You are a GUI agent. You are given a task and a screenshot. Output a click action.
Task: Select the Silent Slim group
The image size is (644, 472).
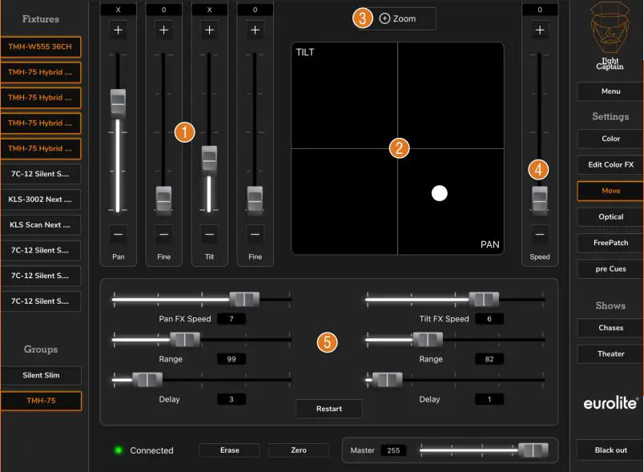(41, 376)
